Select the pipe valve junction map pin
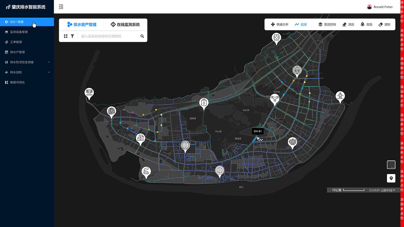This screenshot has width=404, height=227. click(x=275, y=99)
